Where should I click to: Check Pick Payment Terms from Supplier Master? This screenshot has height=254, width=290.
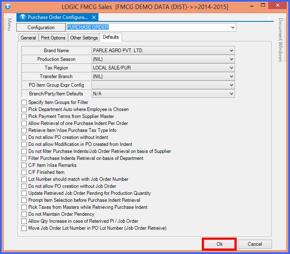(x=24, y=116)
